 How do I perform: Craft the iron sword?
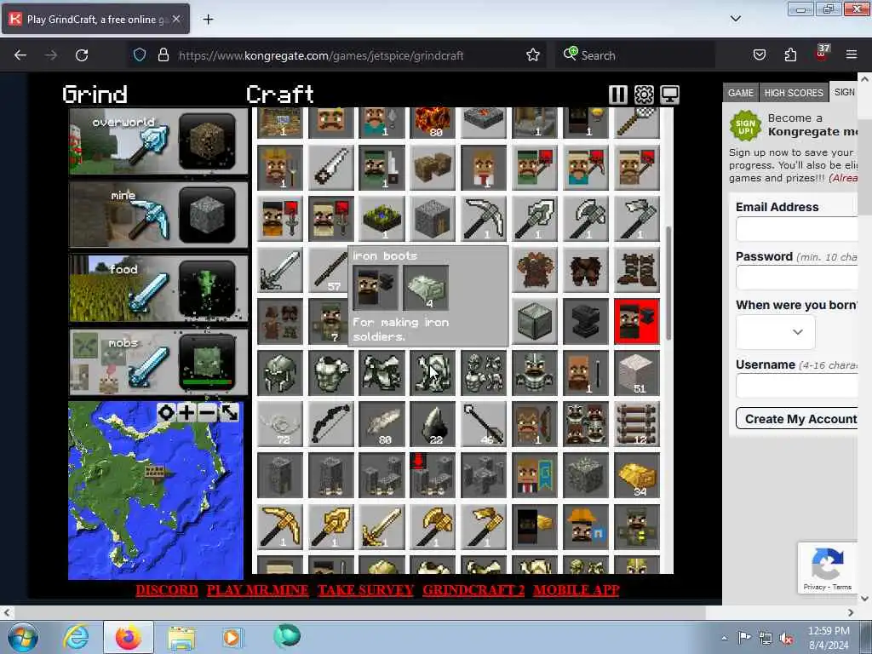pyautogui.click(x=280, y=270)
